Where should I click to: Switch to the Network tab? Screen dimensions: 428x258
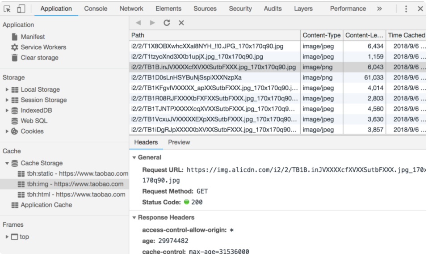point(131,9)
